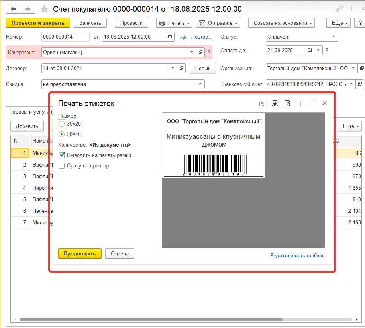The image size is (365, 328).
Task: Click the Записать button
Action: [90, 23]
